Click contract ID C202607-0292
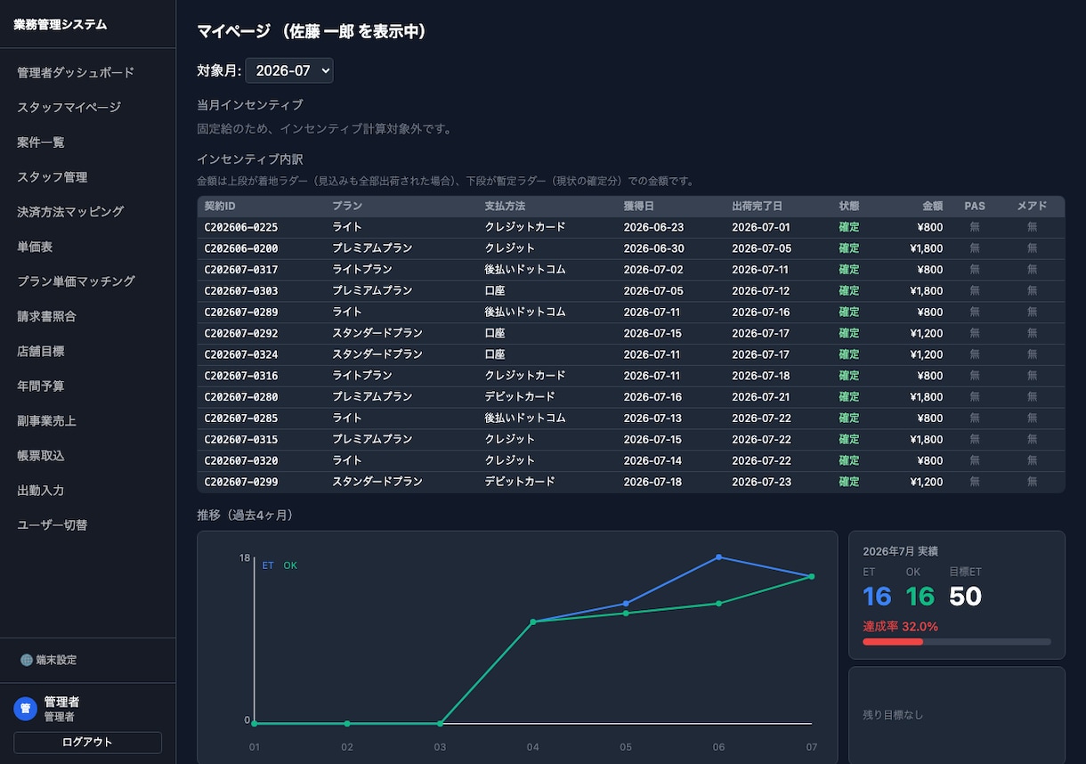The image size is (1086, 764). [241, 333]
